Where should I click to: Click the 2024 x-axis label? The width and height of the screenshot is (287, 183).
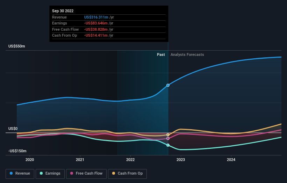(231, 160)
